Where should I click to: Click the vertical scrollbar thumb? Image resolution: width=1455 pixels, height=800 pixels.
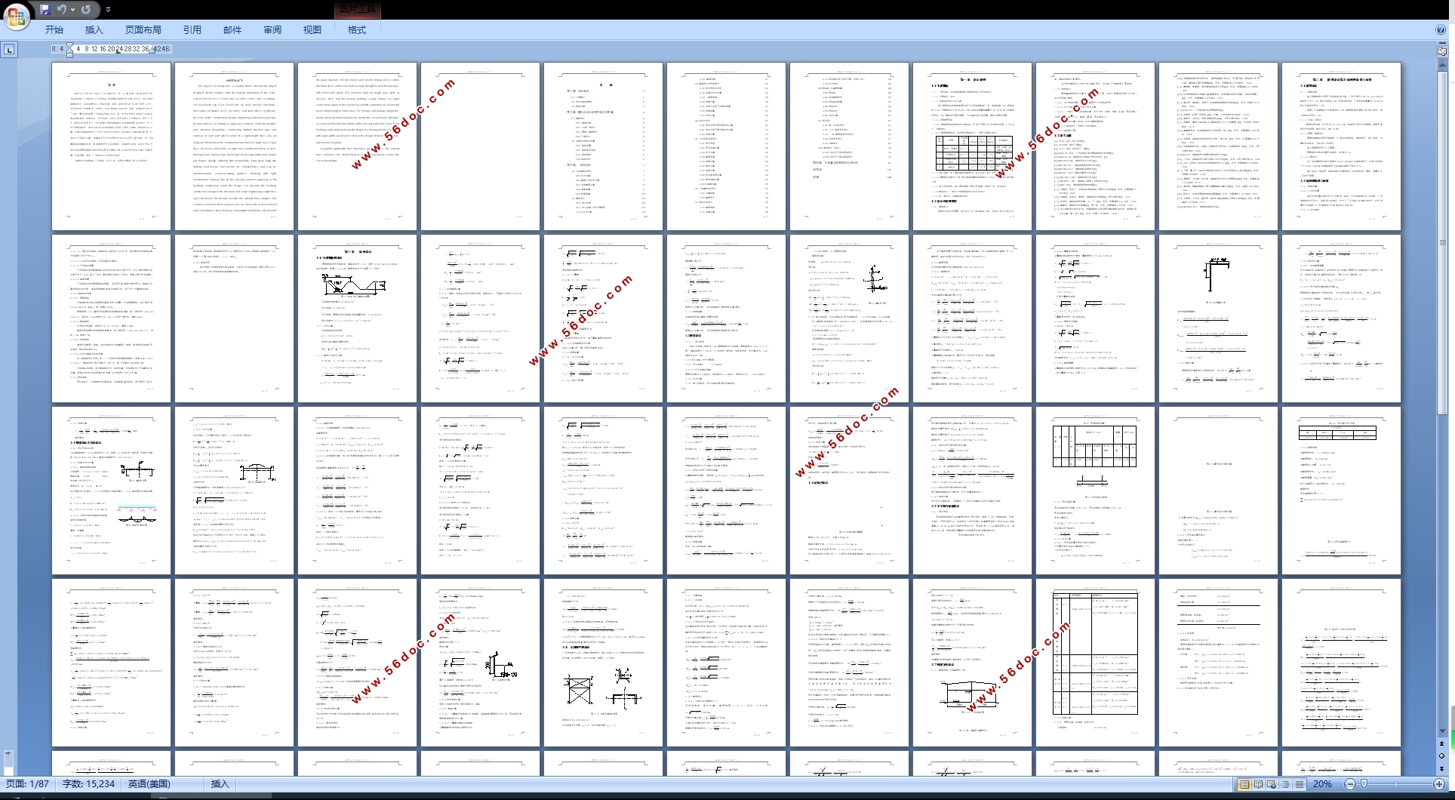(x=1442, y=242)
